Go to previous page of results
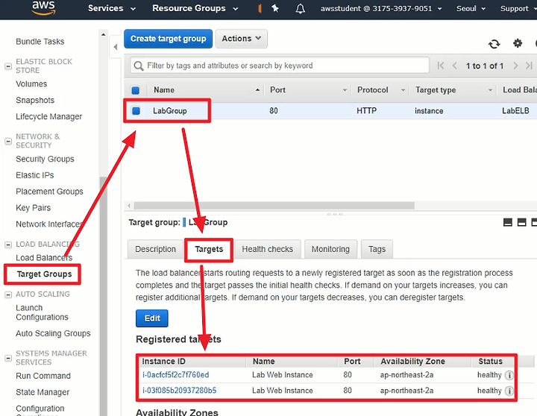537x416 pixels. (455, 66)
